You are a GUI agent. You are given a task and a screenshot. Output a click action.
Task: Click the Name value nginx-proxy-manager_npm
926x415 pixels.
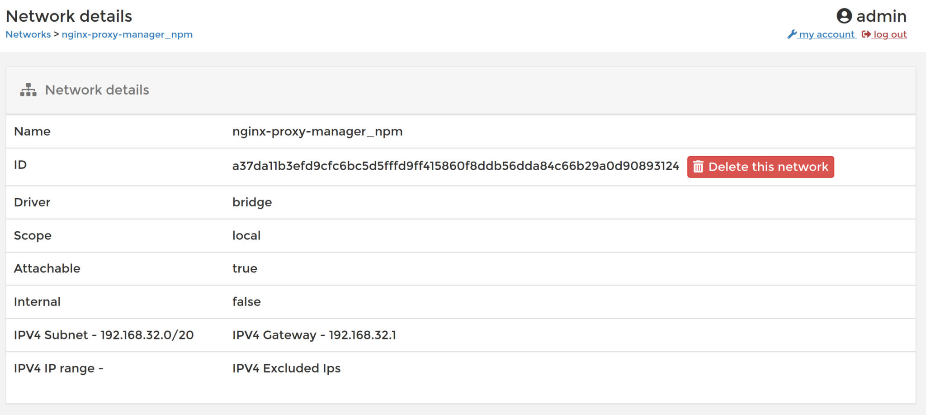tap(317, 131)
